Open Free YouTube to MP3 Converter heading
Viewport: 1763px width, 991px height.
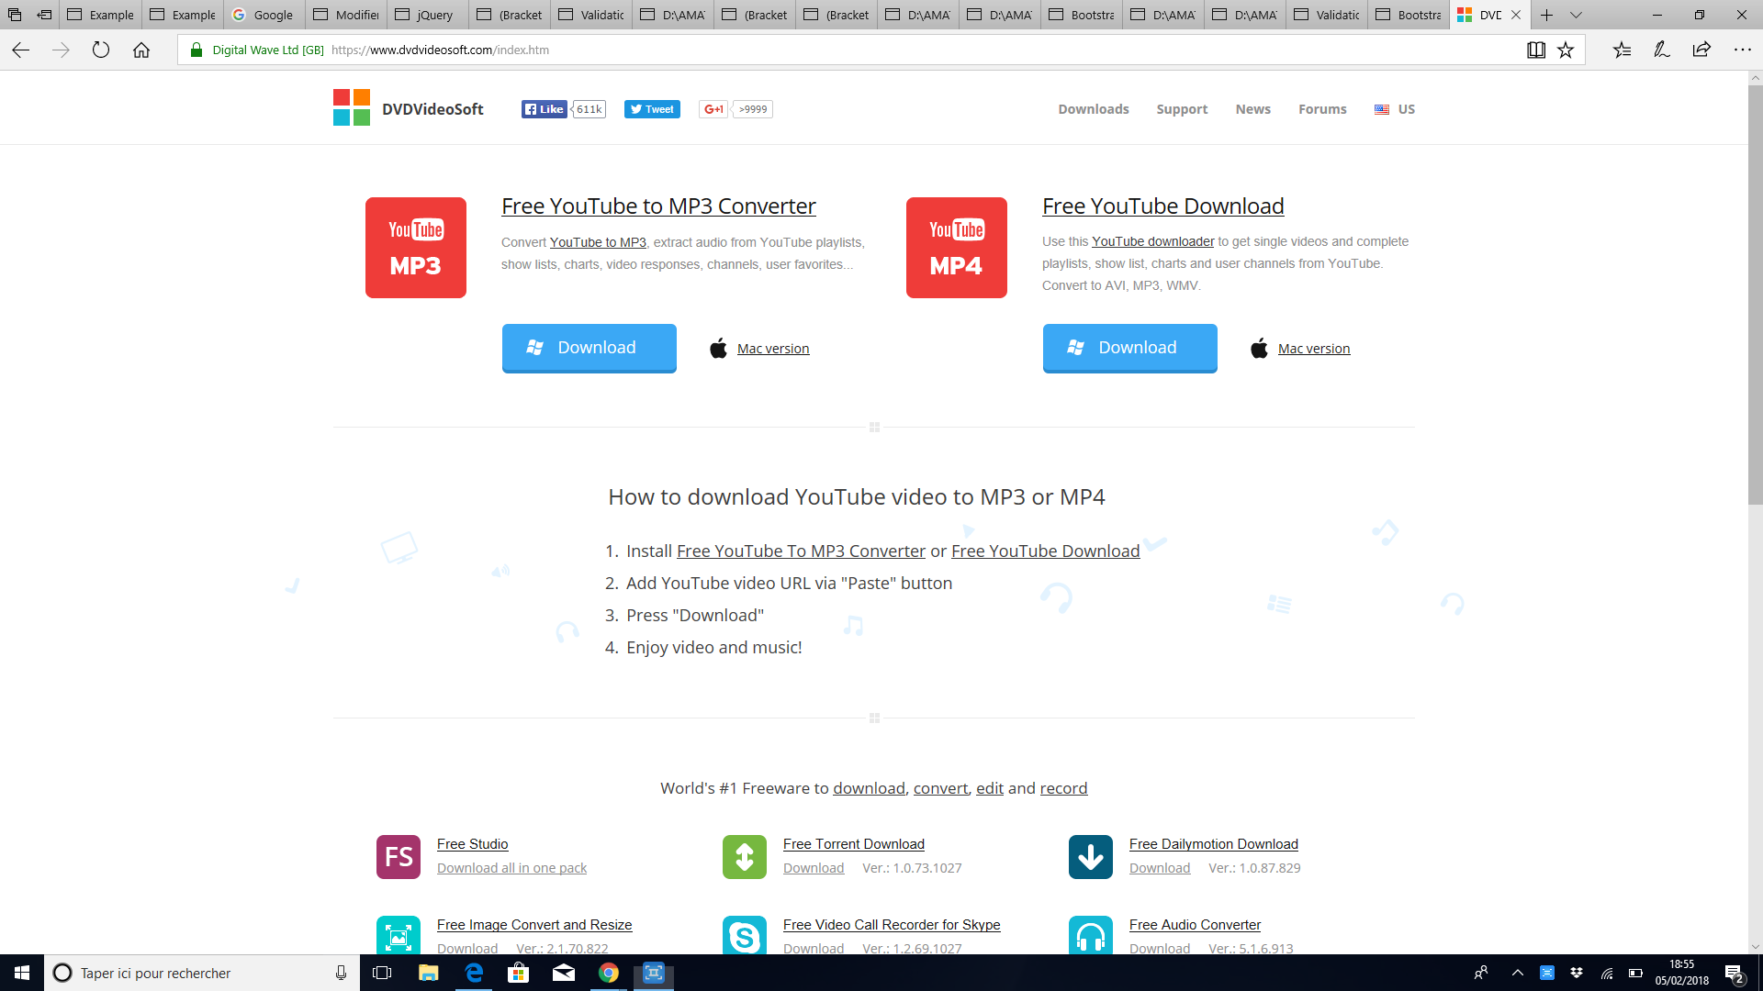658,206
